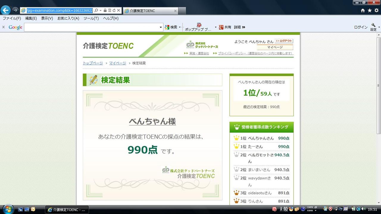Click the Google+ 共有 share button
Screen dimensions: 381x214
point(225,27)
